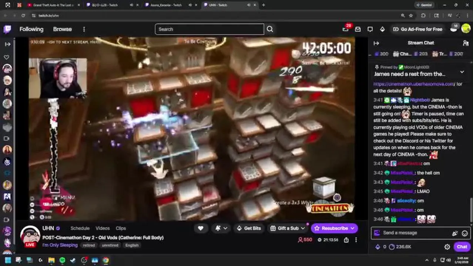Open the emote picker in chat box
473x266 pixels.
(465, 233)
